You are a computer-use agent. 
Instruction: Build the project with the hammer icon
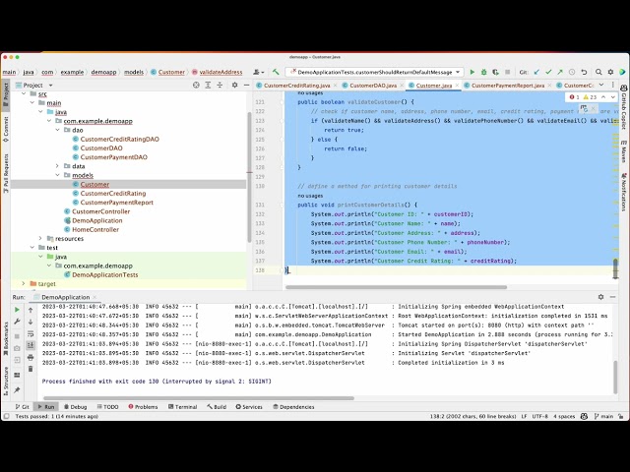(x=276, y=72)
